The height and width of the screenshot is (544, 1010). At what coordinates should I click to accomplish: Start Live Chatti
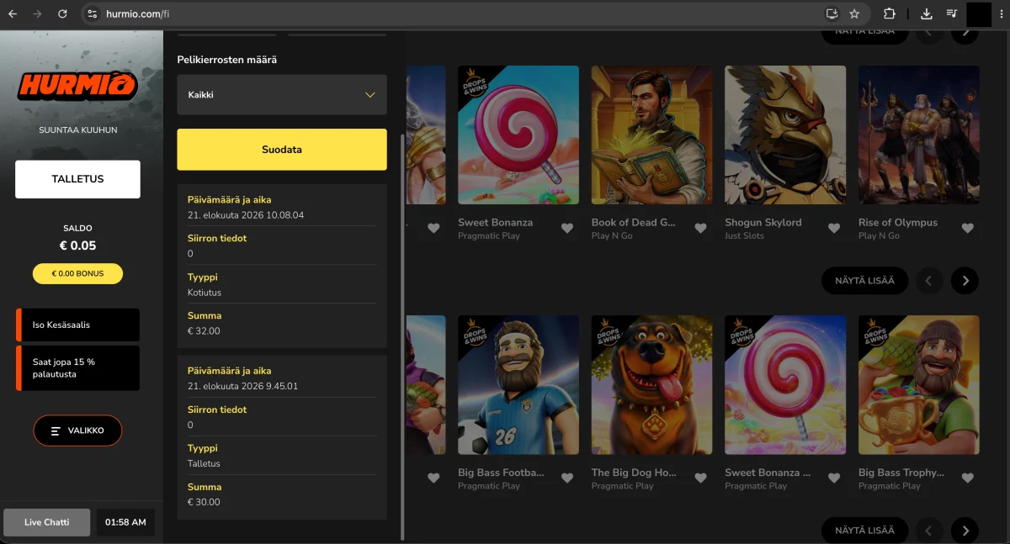click(46, 522)
